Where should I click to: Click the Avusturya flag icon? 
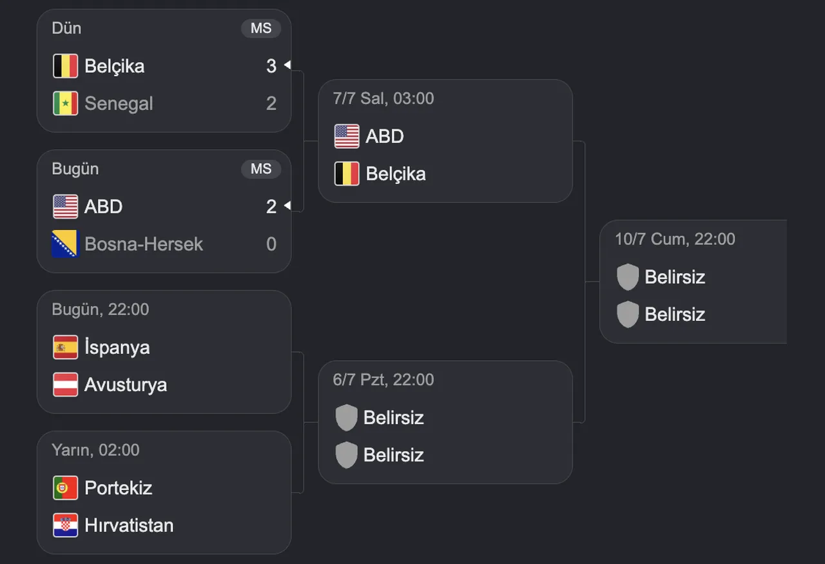(x=65, y=384)
